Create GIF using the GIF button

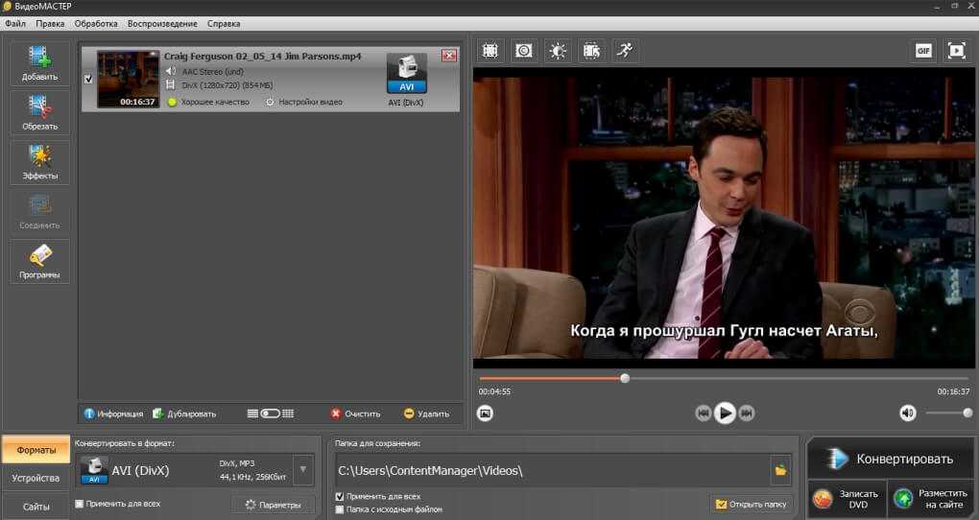(923, 51)
